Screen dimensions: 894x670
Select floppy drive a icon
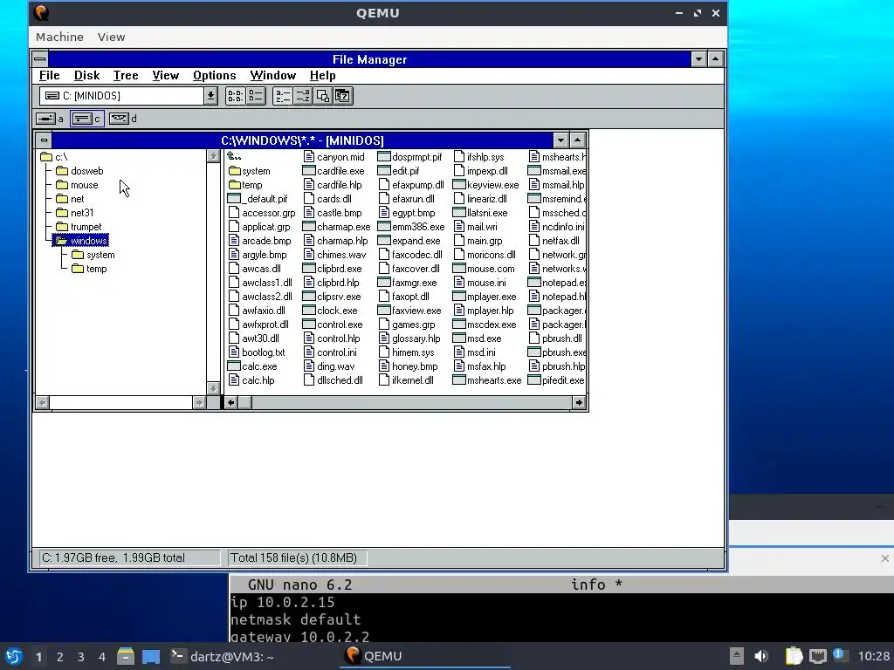pyautogui.click(x=49, y=119)
